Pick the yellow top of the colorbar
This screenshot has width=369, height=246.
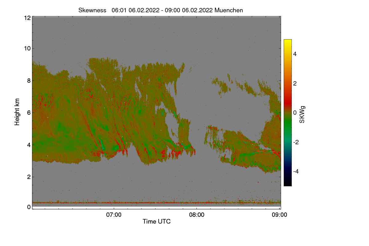click(x=288, y=42)
